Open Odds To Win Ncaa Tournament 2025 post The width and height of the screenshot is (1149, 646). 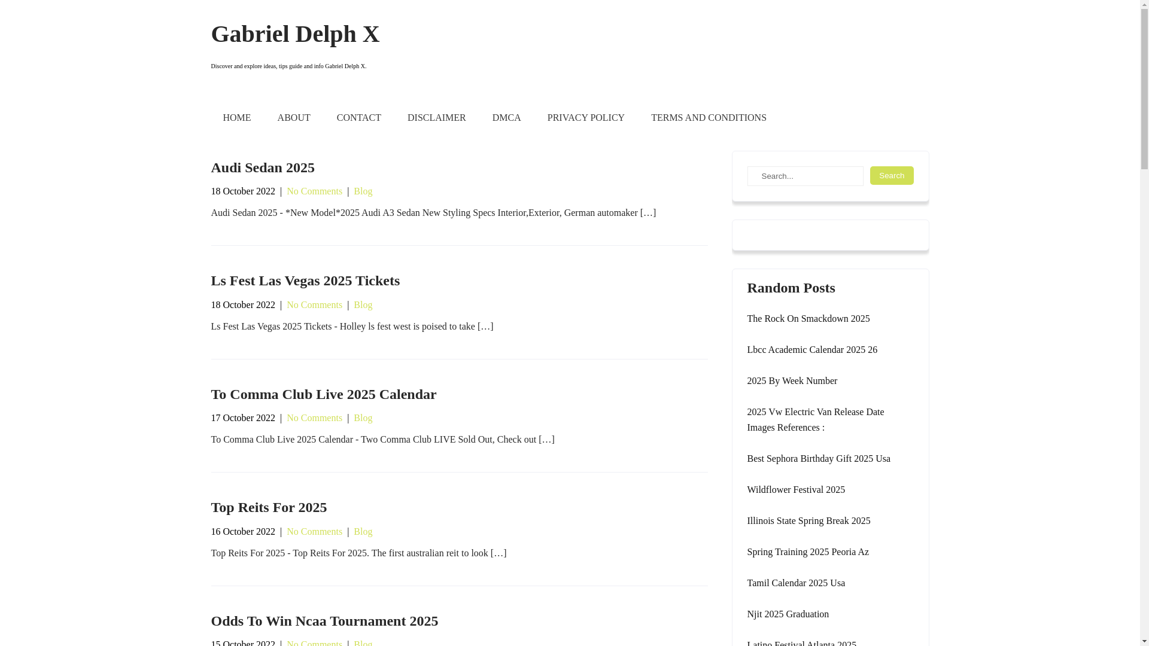tap(324, 621)
